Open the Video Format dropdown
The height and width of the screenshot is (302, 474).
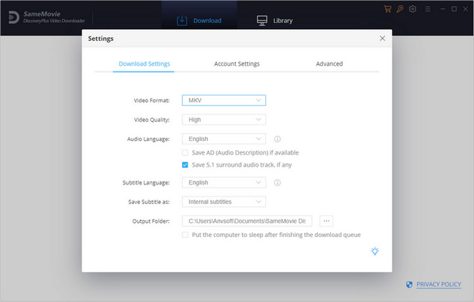tap(224, 100)
